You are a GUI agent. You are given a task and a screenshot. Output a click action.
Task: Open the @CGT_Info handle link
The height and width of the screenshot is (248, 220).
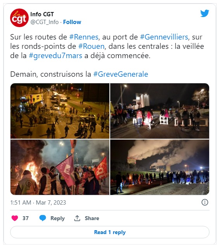(45, 22)
